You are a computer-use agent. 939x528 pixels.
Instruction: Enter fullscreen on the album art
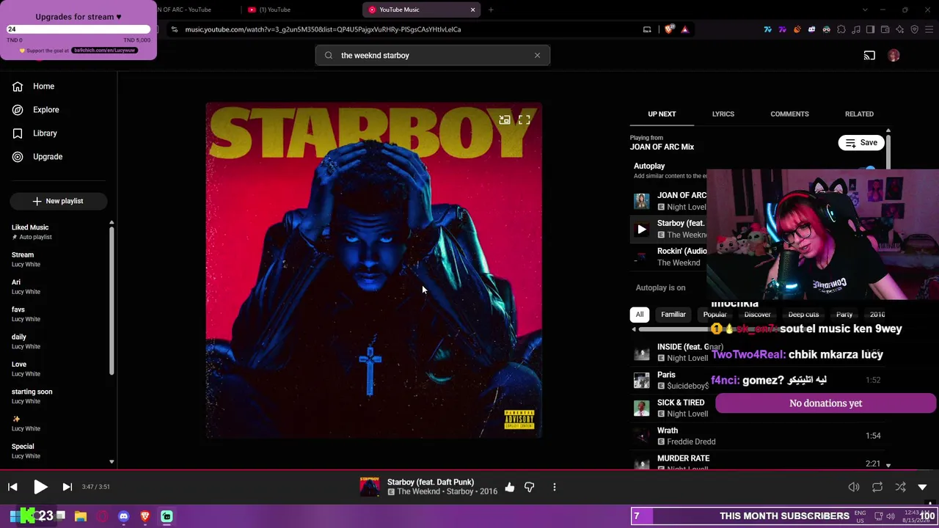click(524, 120)
